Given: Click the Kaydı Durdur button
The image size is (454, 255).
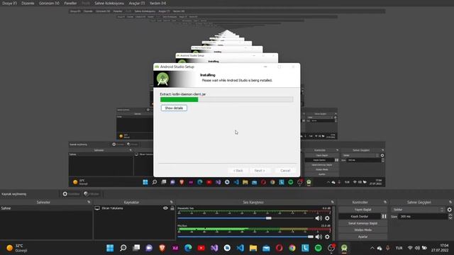Looking at the screenshot, I should (x=360, y=216).
